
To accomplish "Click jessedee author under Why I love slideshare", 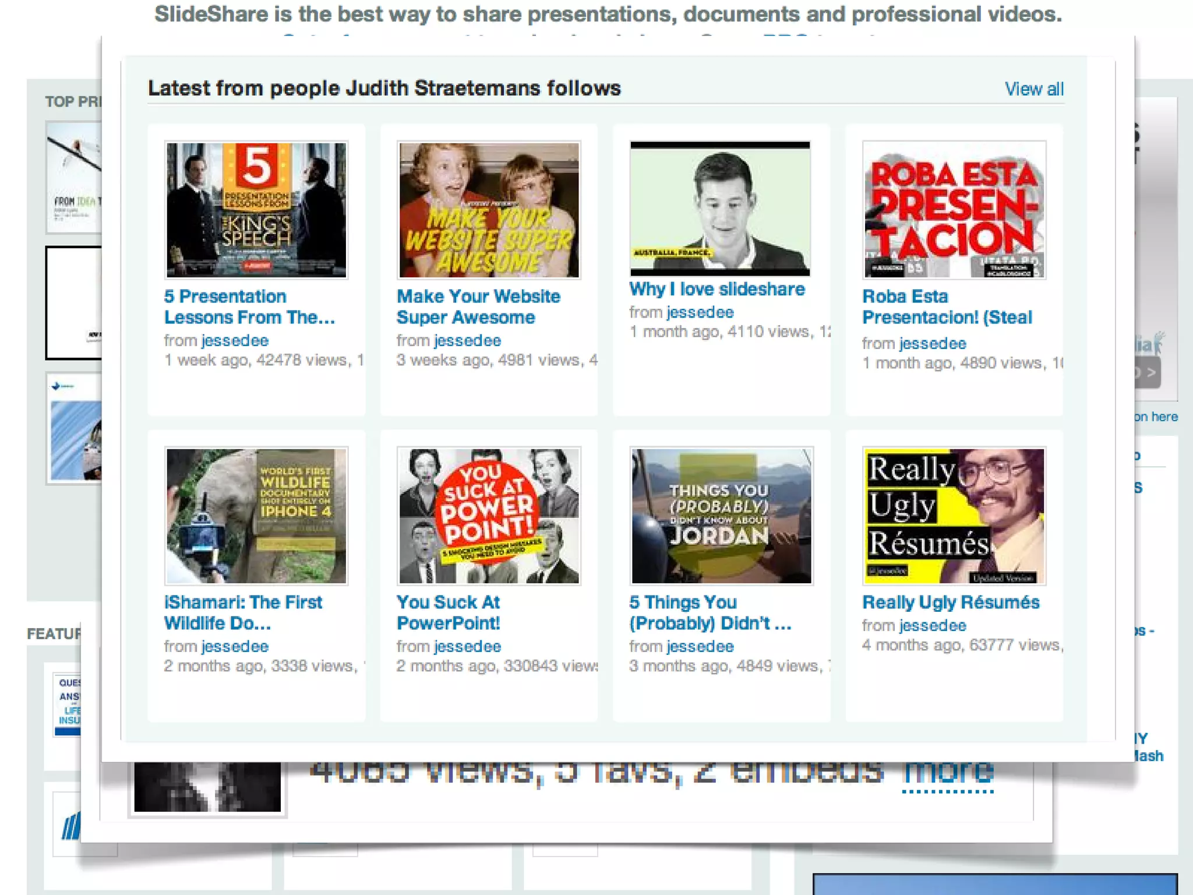I will pyautogui.click(x=700, y=313).
